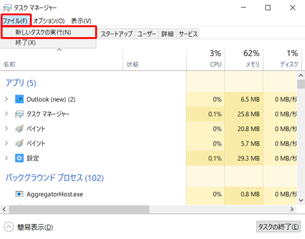Select the Outlook (new) (2) row name
305x239 pixels.
pyautogui.click(x=51, y=99)
